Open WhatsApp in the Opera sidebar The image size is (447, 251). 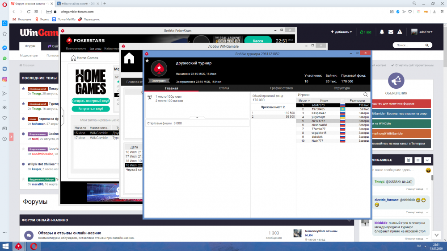[4, 58]
